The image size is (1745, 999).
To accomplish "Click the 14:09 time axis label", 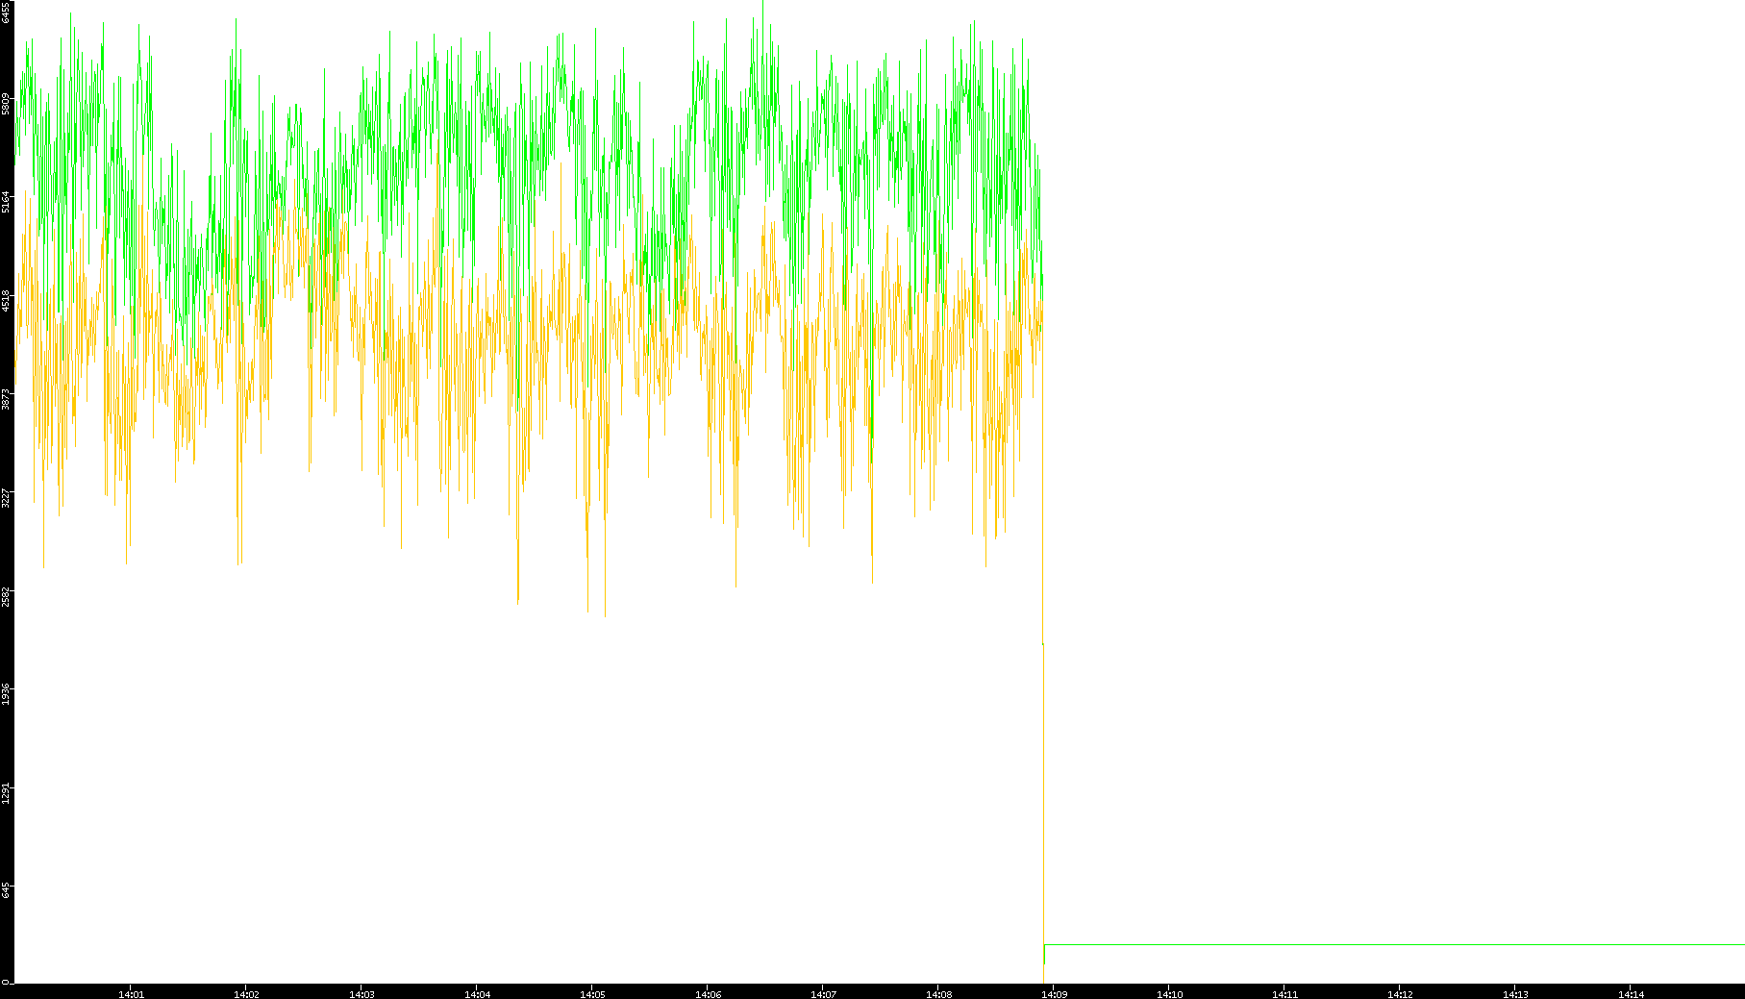I will 1054,993.
